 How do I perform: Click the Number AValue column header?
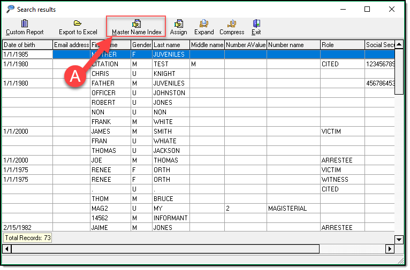tap(245, 45)
